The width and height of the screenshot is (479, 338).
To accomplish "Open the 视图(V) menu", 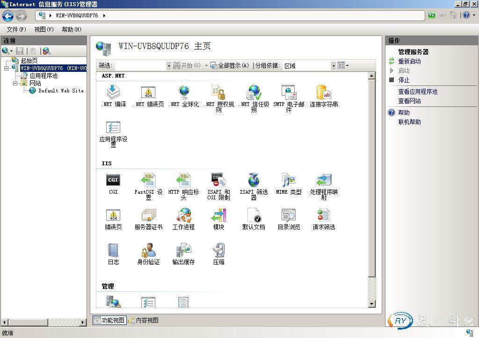I will (x=44, y=29).
